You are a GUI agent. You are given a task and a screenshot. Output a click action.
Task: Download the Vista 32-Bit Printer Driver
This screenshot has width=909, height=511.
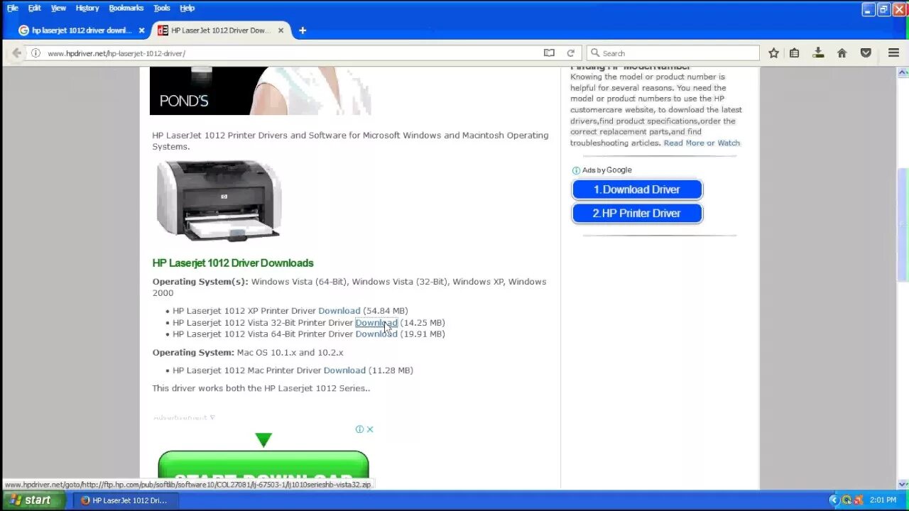click(376, 322)
